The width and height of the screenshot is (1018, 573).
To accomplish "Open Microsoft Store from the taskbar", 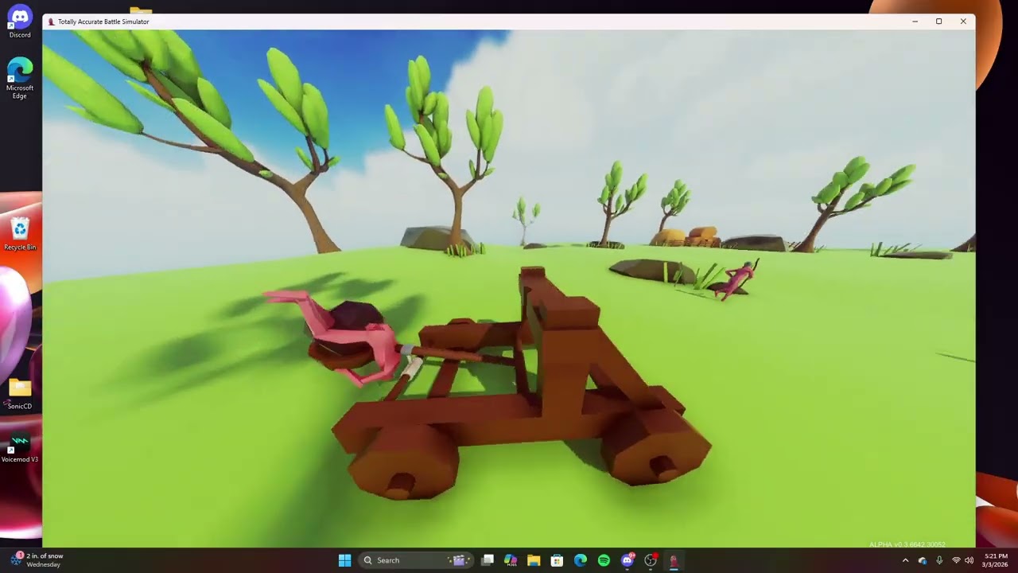I will point(557,560).
